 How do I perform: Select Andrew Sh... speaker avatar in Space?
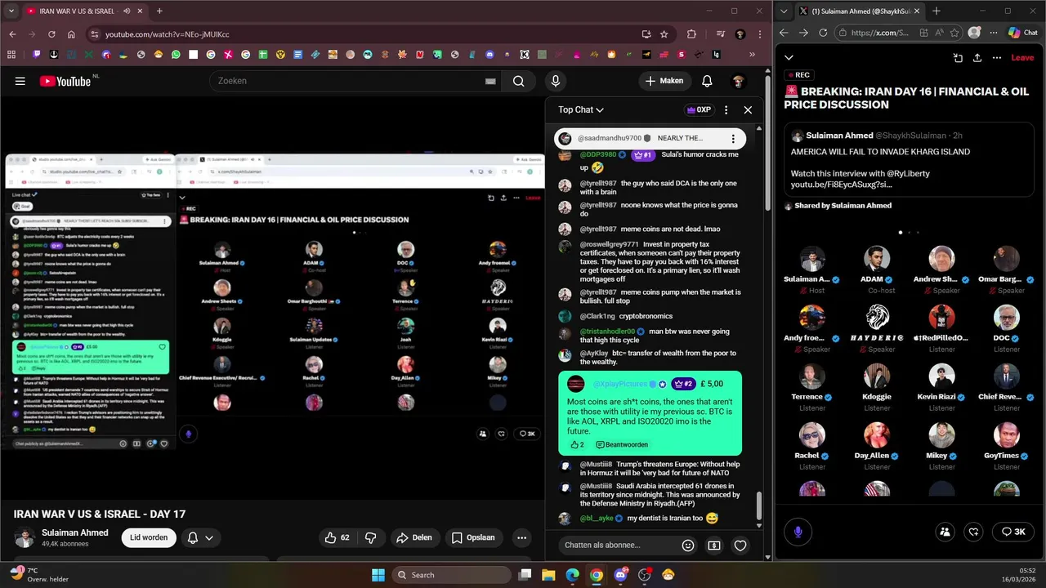[941, 259]
